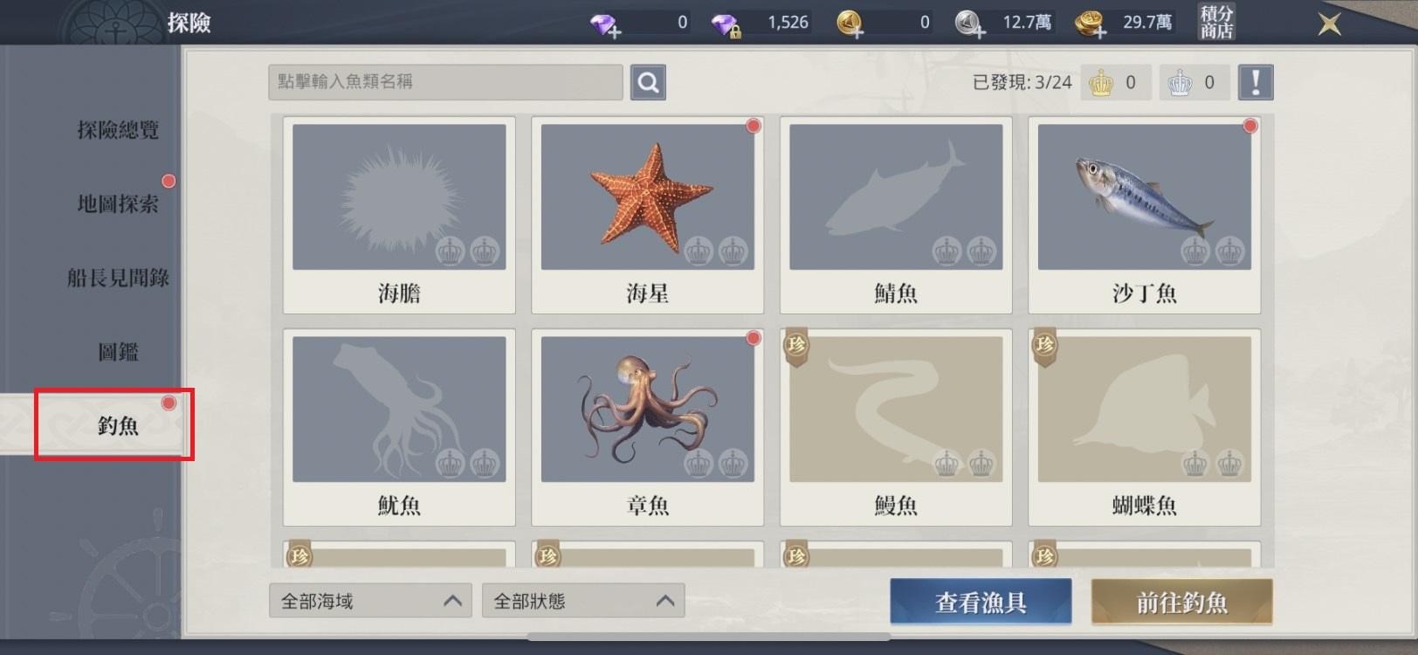The width and height of the screenshot is (1418, 655).
Task: Click the silver crown counter icon
Action: pos(1180,83)
